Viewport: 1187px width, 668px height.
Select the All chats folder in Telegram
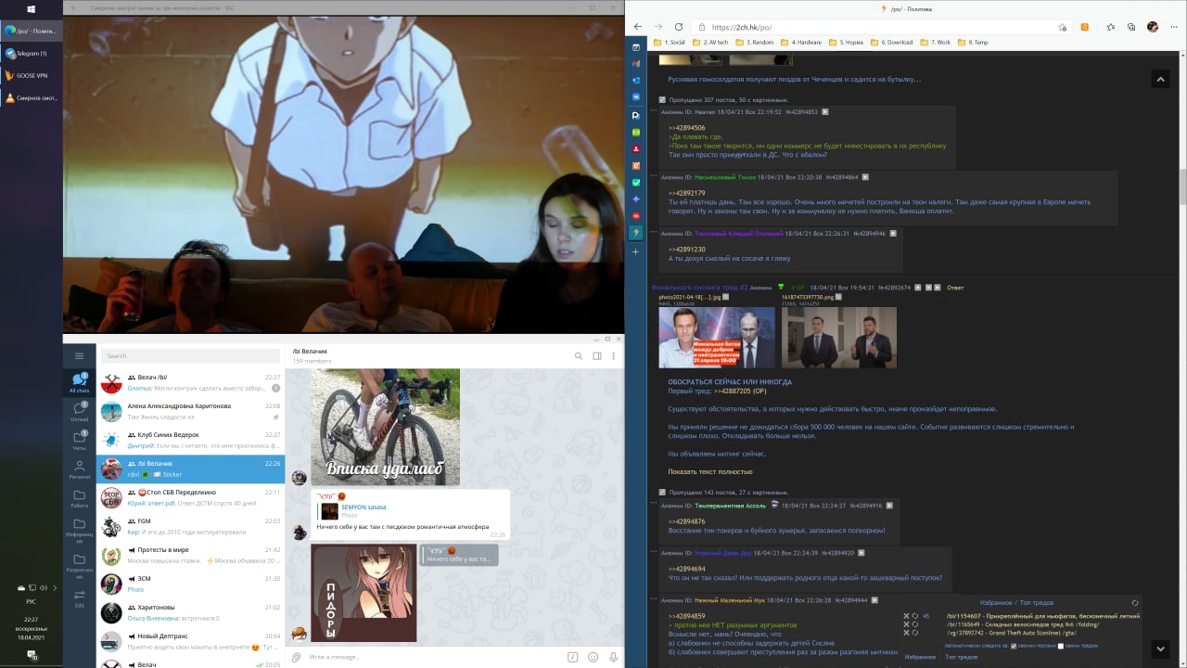[79, 382]
